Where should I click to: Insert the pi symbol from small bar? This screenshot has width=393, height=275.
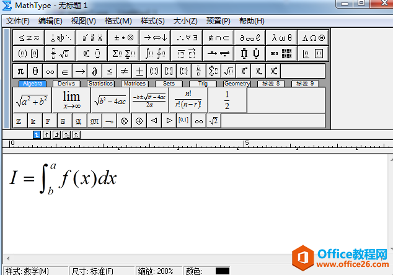[20, 71]
